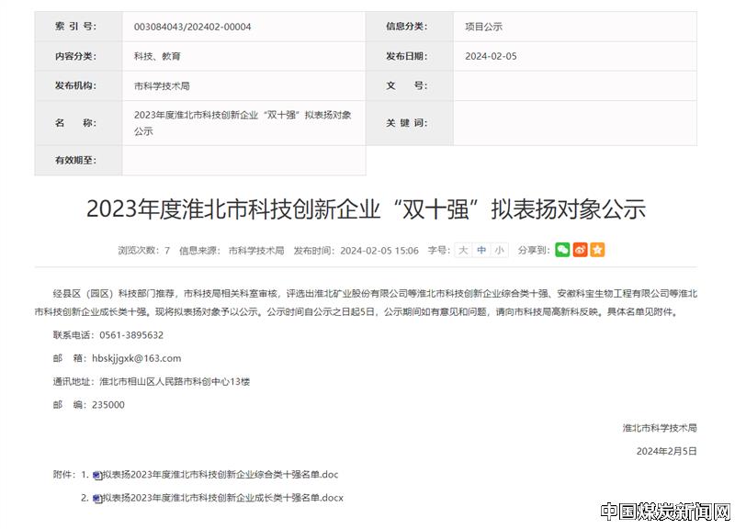Open attachment 成长类十强名单.docx
This screenshot has height=529, width=735.
pyautogui.click(x=222, y=498)
